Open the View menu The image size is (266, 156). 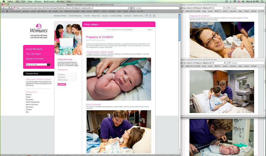point(30,1)
